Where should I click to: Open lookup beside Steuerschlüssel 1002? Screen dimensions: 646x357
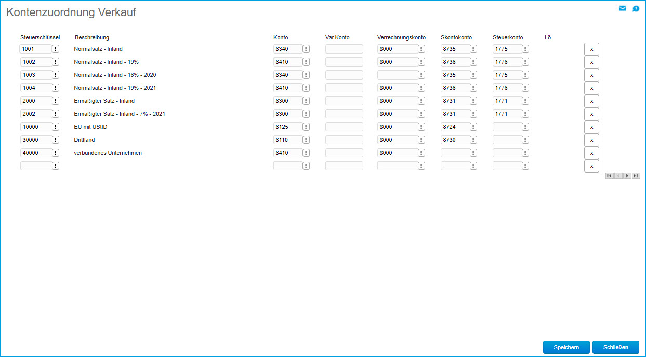click(56, 62)
